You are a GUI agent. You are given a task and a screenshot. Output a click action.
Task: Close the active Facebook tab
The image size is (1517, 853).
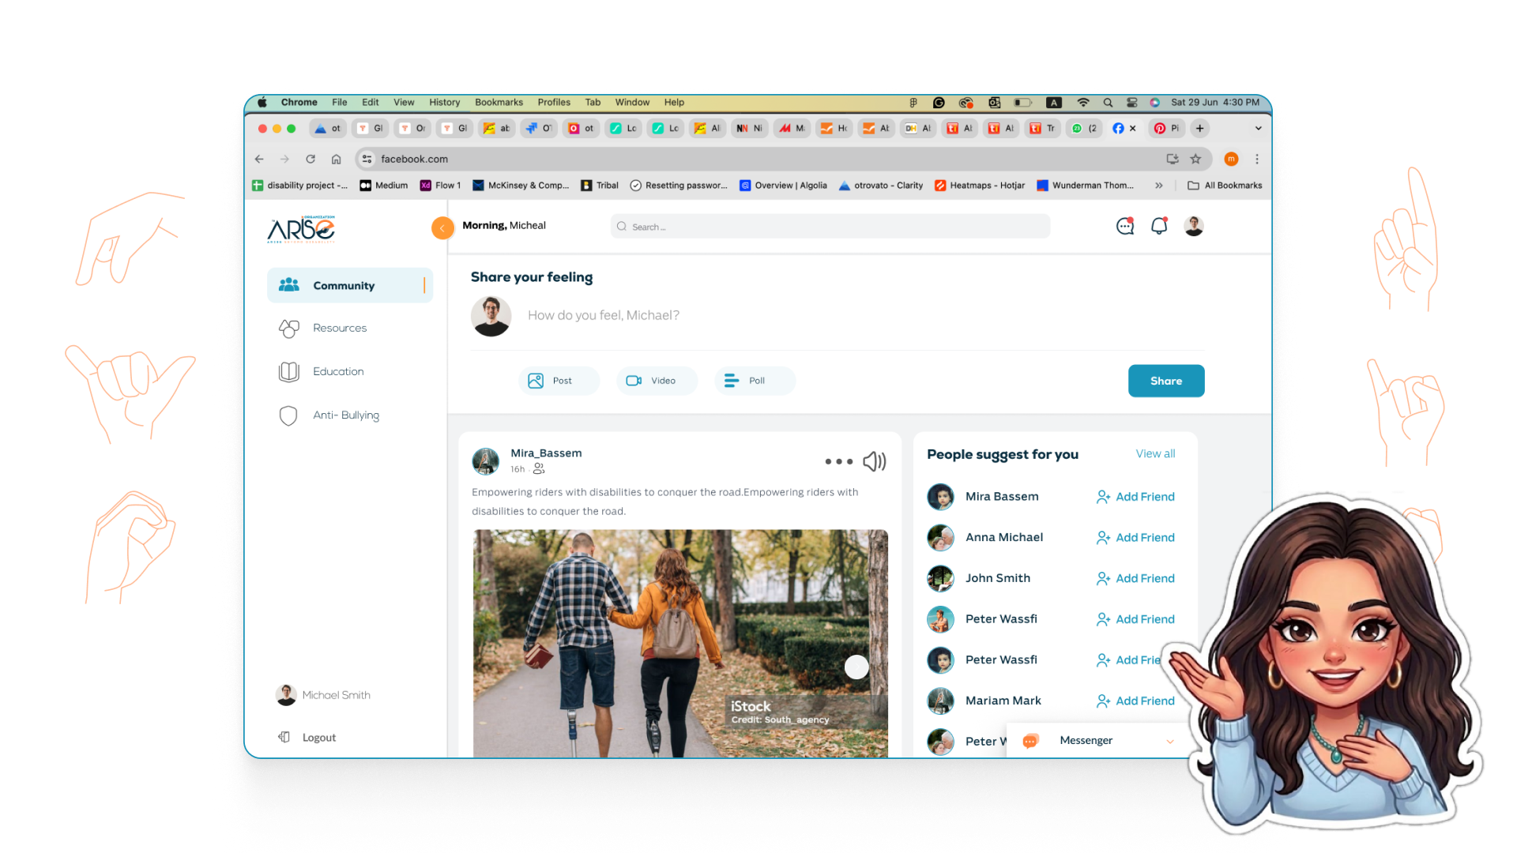tap(1132, 128)
